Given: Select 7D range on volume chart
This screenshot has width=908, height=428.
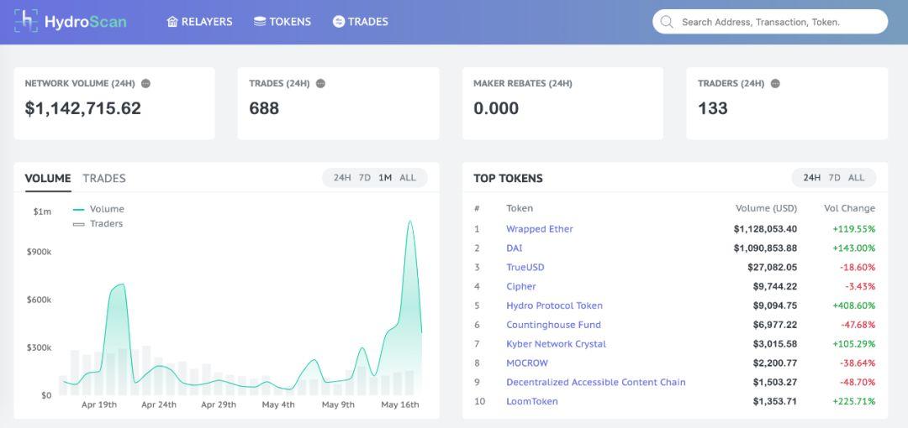Looking at the screenshot, I should click(365, 178).
